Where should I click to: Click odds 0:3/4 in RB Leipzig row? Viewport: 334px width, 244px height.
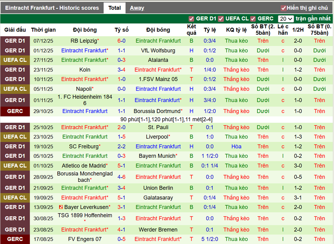pyautogui.click(x=210, y=41)
